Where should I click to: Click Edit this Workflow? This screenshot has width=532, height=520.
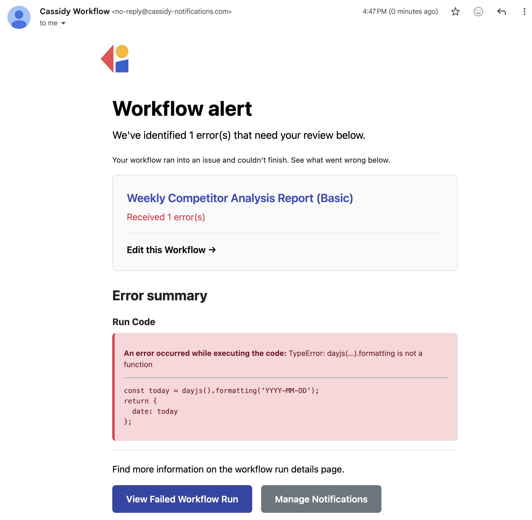166,250
